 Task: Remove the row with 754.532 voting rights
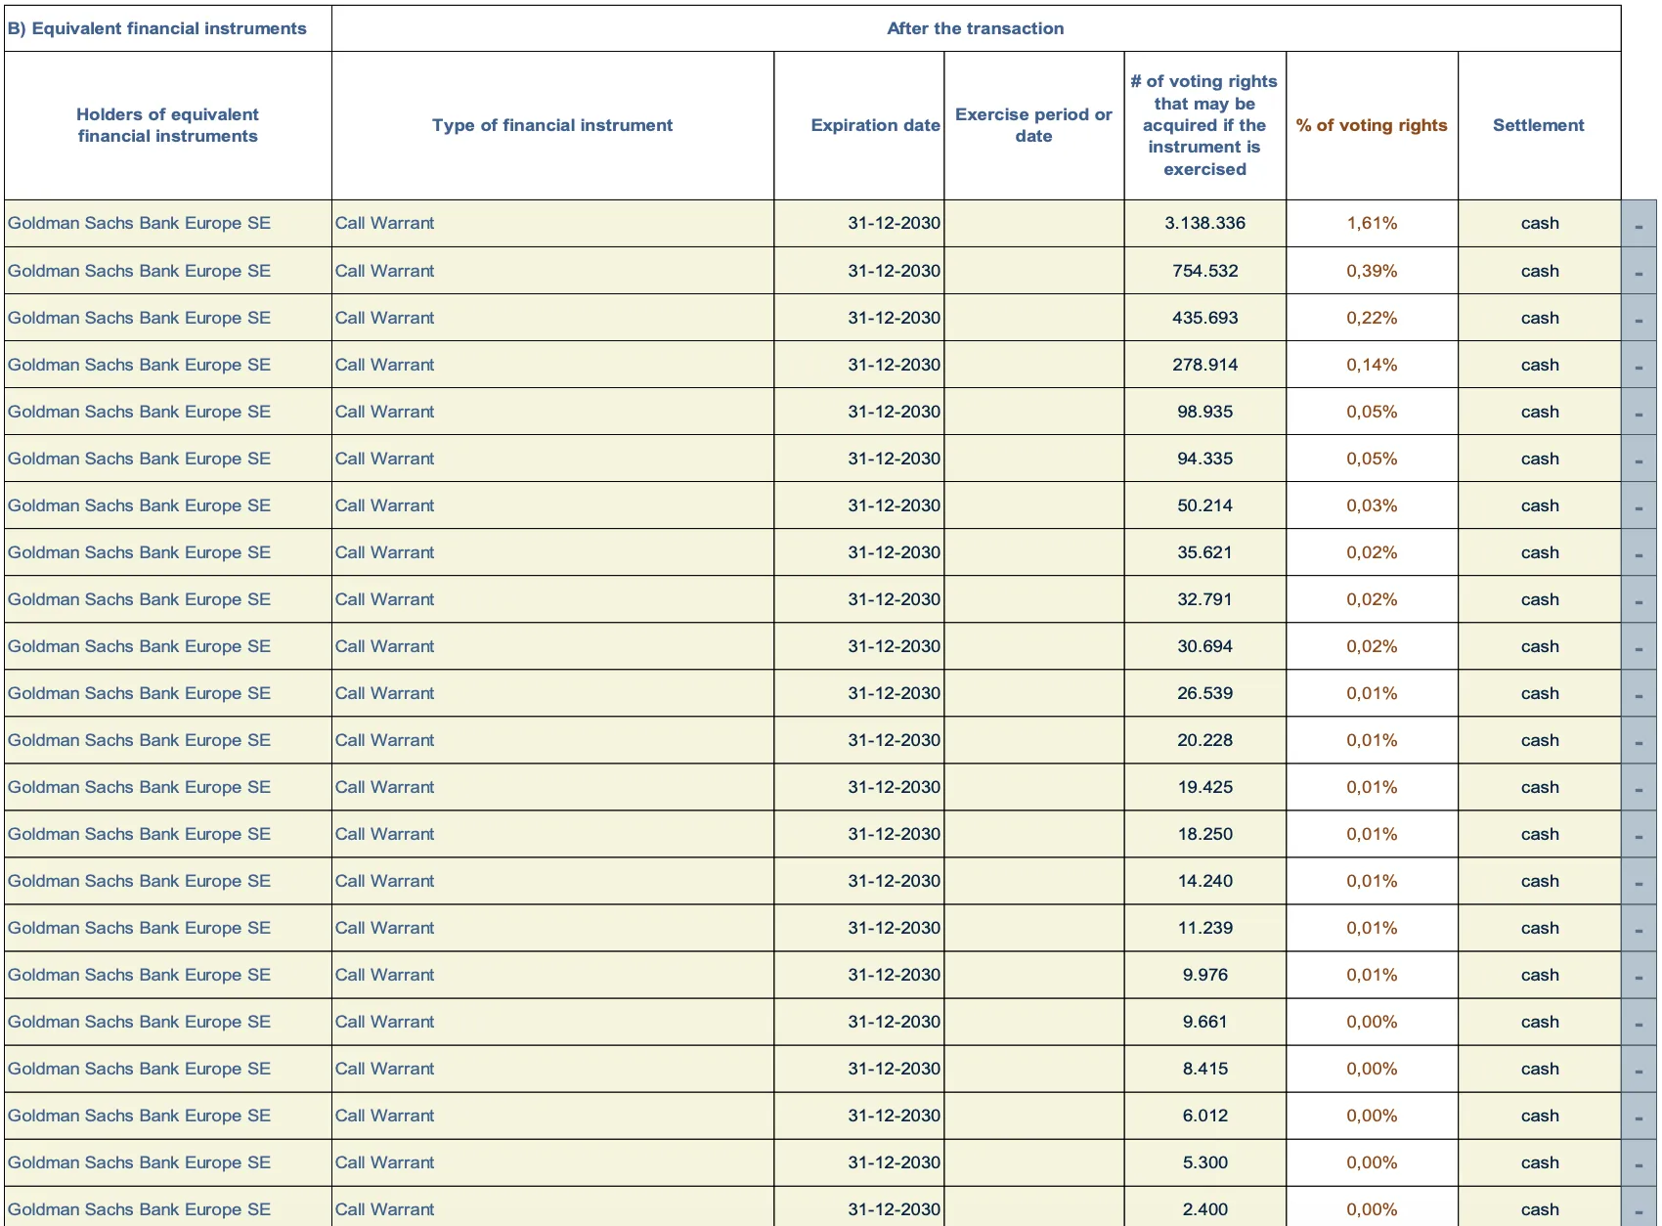pyautogui.click(x=1639, y=271)
